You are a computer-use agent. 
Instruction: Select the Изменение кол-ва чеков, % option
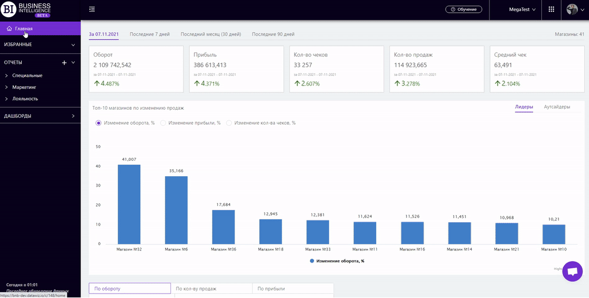pos(229,123)
